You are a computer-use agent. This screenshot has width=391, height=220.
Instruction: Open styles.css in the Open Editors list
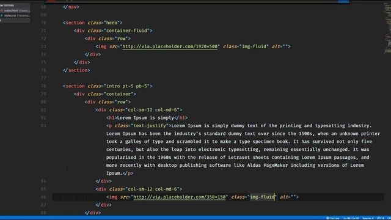[15, 15]
